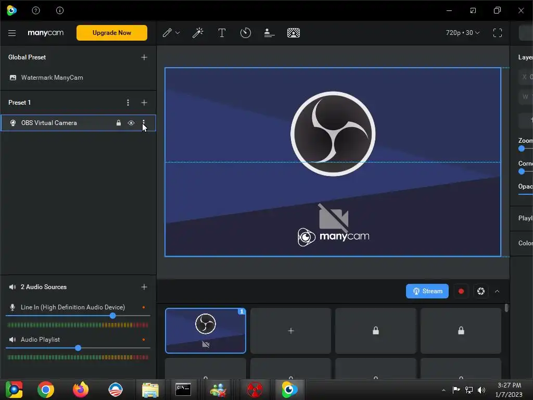Screen dimensions: 533x400
Task: Click the ManyCam logo in title bar
Action: tap(11, 10)
